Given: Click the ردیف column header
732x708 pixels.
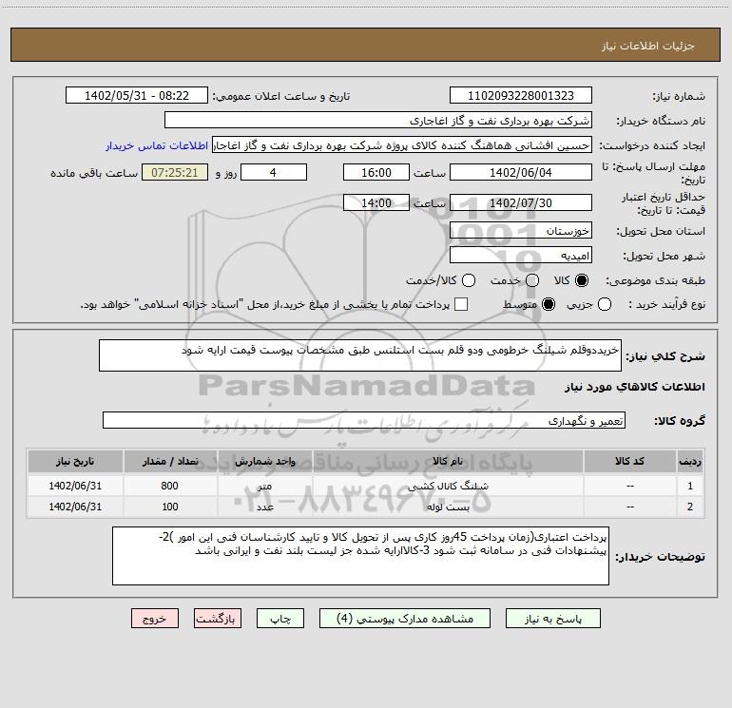Looking at the screenshot, I should [x=690, y=462].
